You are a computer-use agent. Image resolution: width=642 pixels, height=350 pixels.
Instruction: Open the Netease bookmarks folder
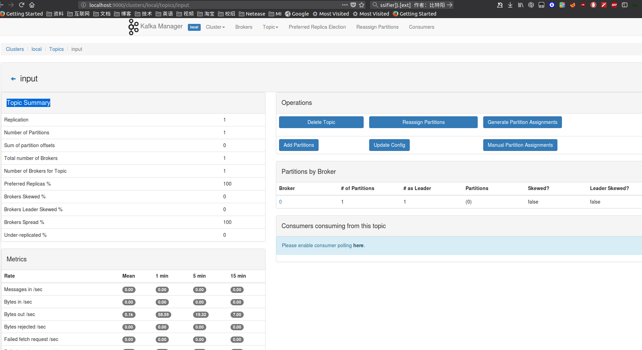252,14
